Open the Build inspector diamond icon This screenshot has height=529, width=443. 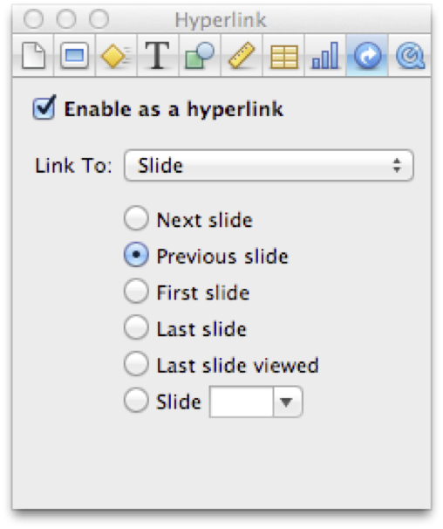(x=116, y=56)
